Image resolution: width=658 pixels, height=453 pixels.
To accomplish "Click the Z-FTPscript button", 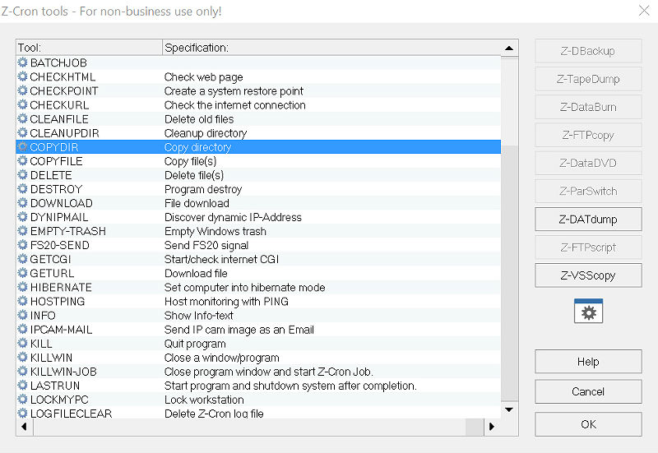I will 588,247.
